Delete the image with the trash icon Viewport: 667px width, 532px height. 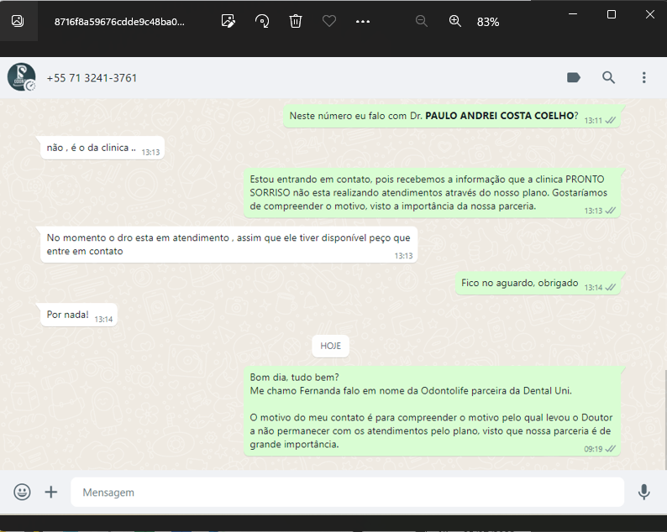coord(296,22)
